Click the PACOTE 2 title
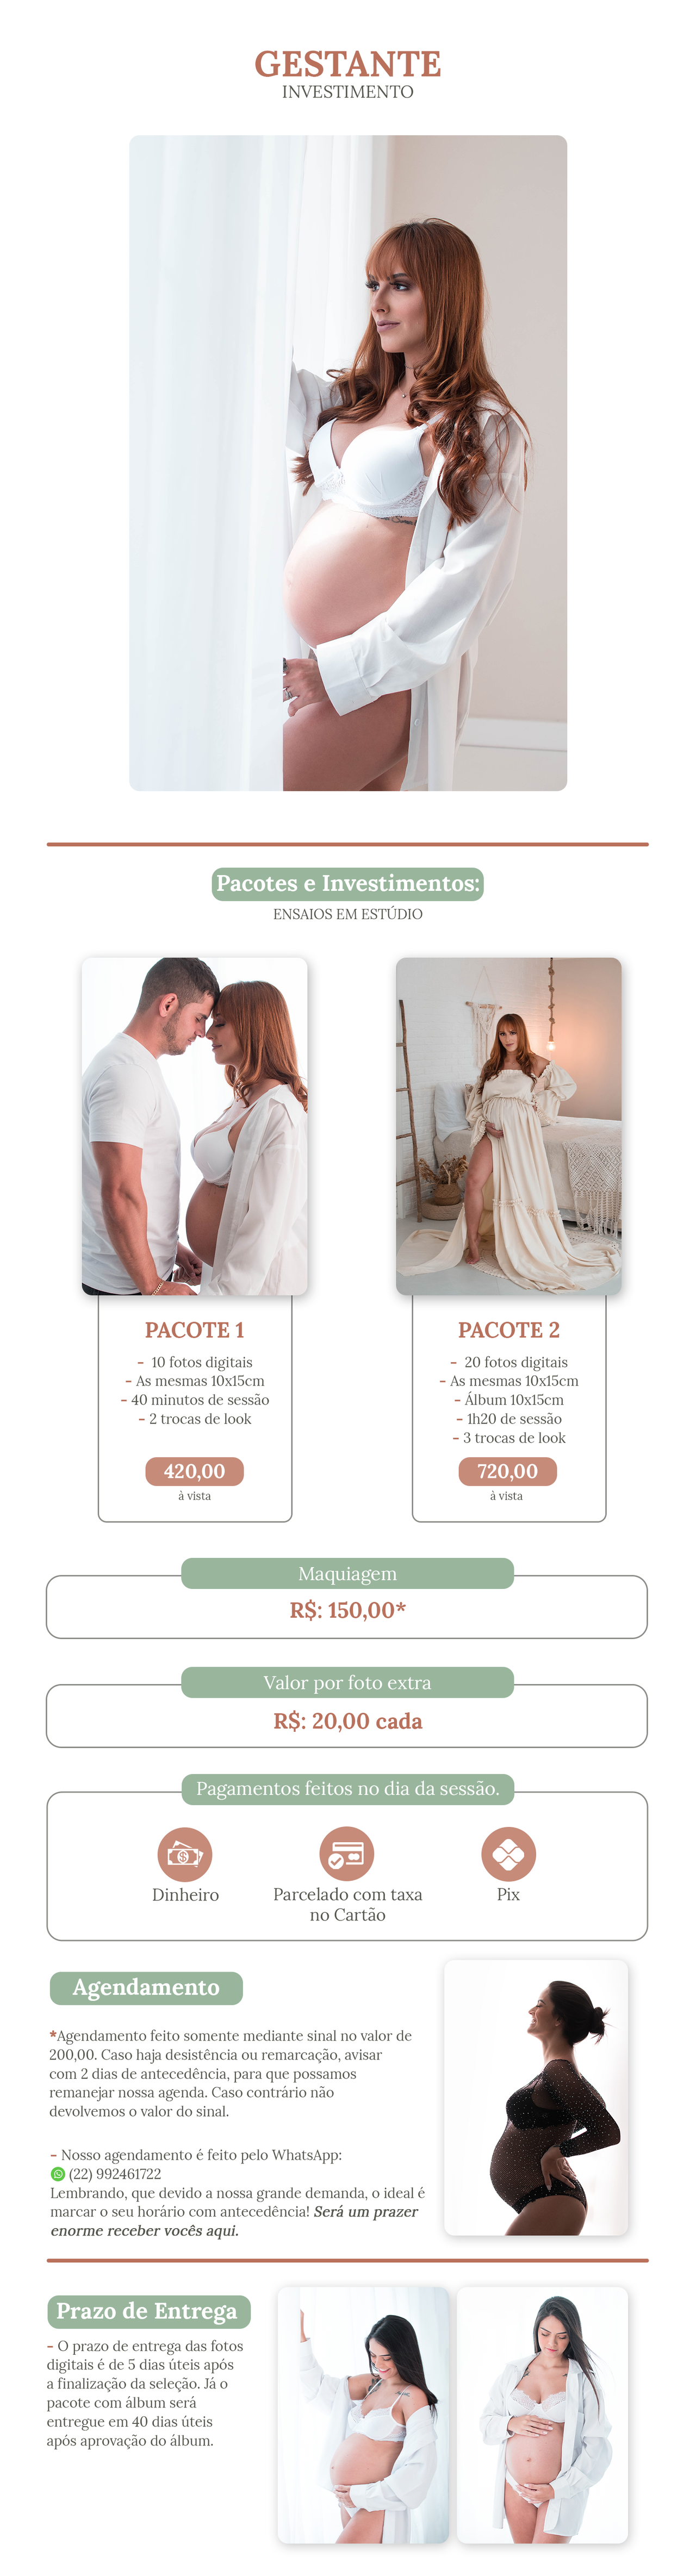 (x=509, y=1330)
